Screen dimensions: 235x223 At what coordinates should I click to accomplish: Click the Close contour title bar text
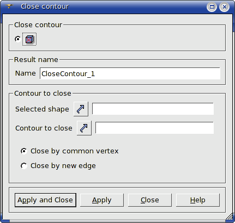pos(45,7)
